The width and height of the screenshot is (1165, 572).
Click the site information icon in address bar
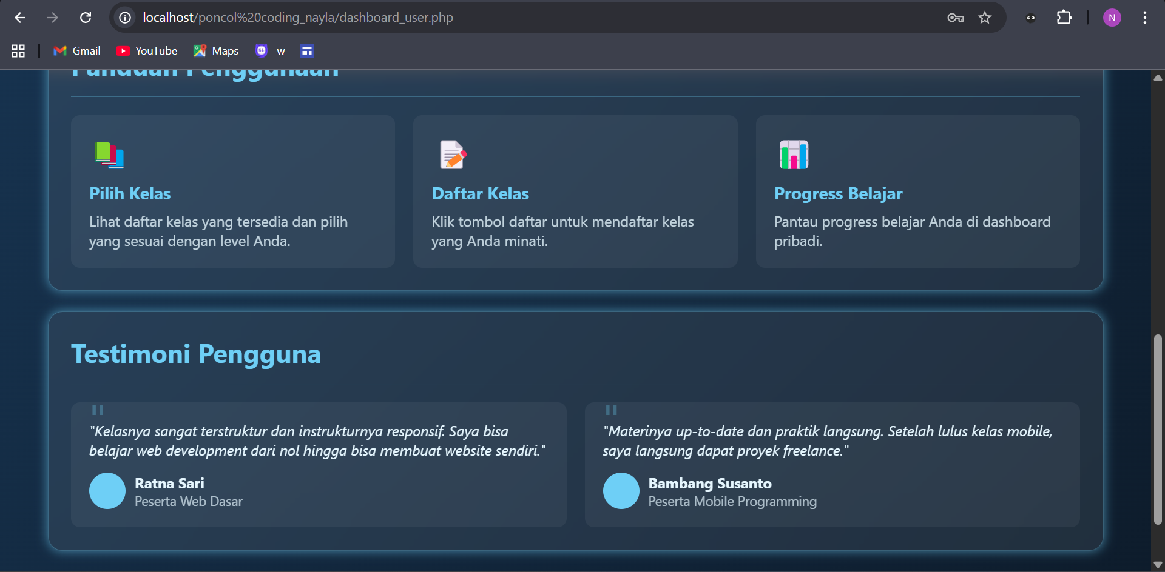point(125,18)
